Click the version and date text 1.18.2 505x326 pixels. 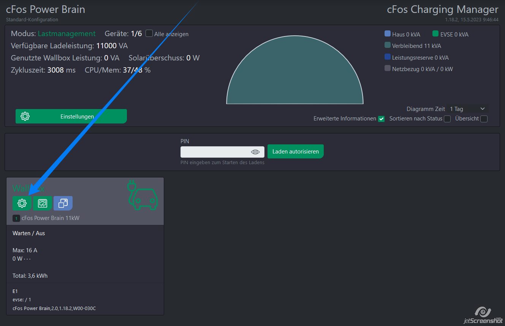472,19
